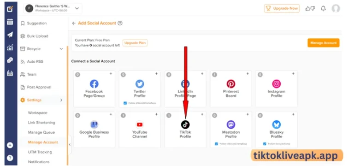
Task: Click the Pinterest Board icon
Action: [231, 84]
